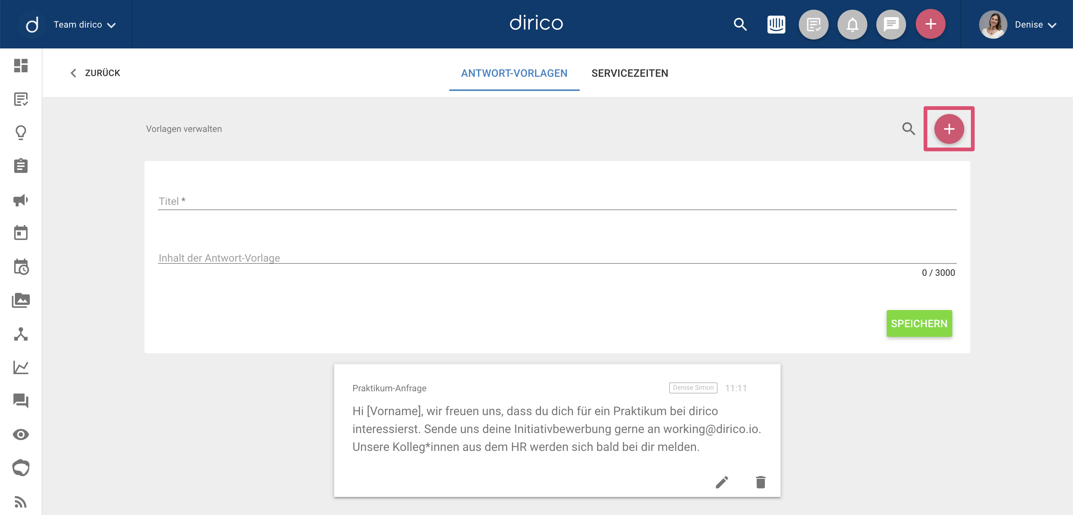Edit the Praktikum-Anfrage template

pos(722,482)
